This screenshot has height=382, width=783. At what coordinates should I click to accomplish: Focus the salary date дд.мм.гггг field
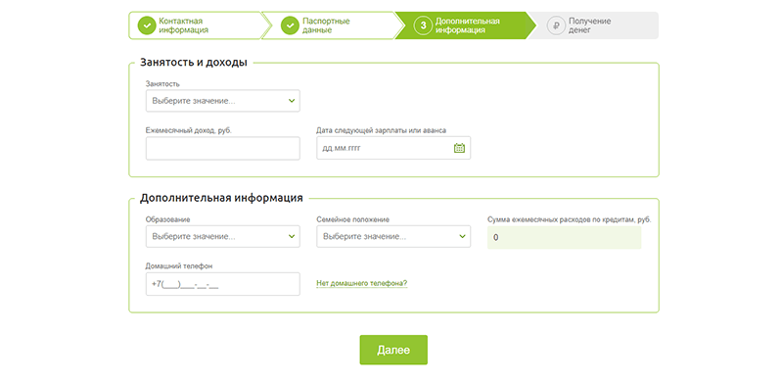pos(393,149)
